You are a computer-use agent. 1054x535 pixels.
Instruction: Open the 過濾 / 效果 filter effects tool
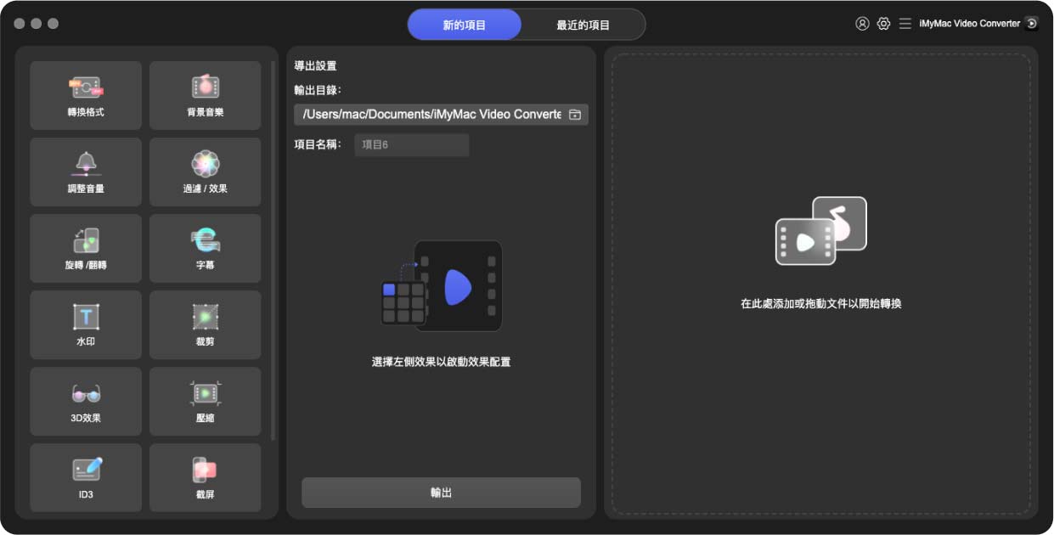(206, 172)
